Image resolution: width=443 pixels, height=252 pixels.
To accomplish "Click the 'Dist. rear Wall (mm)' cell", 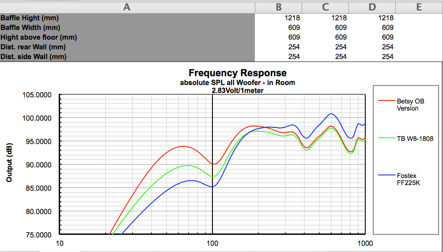I will [127, 47].
